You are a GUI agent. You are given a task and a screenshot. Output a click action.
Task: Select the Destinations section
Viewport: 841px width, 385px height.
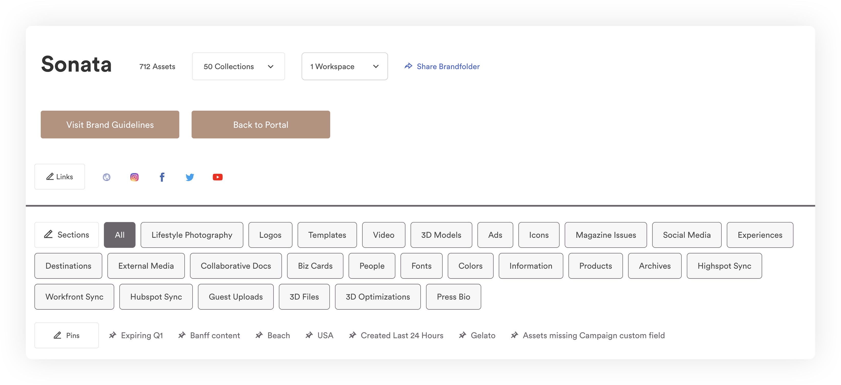[x=68, y=266]
